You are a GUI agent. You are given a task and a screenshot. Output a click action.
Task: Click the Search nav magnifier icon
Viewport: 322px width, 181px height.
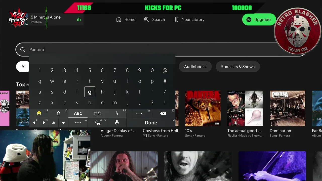click(146, 20)
